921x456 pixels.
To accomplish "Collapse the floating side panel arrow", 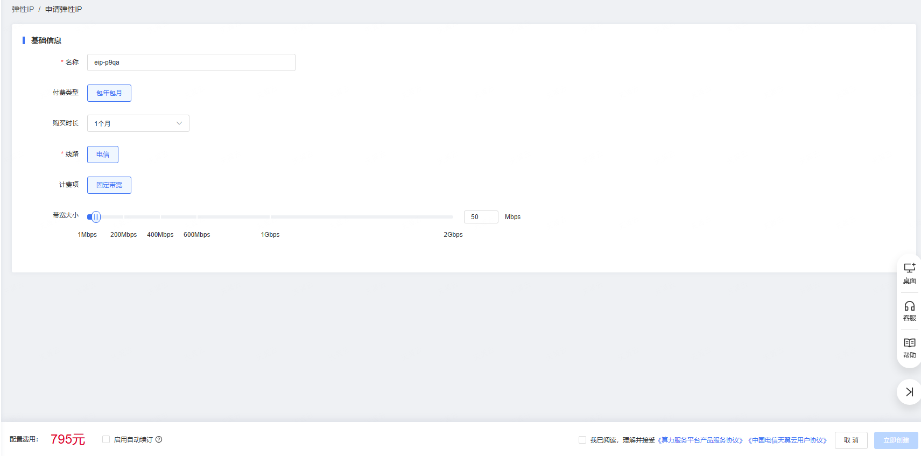I will click(909, 392).
